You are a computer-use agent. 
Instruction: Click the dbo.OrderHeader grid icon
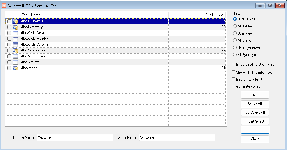16,39
